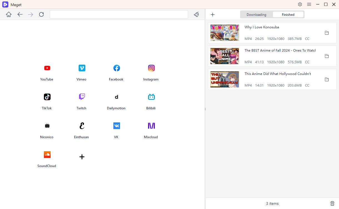Open Twitch from the site grid
The width and height of the screenshot is (339, 209).
tap(82, 97)
